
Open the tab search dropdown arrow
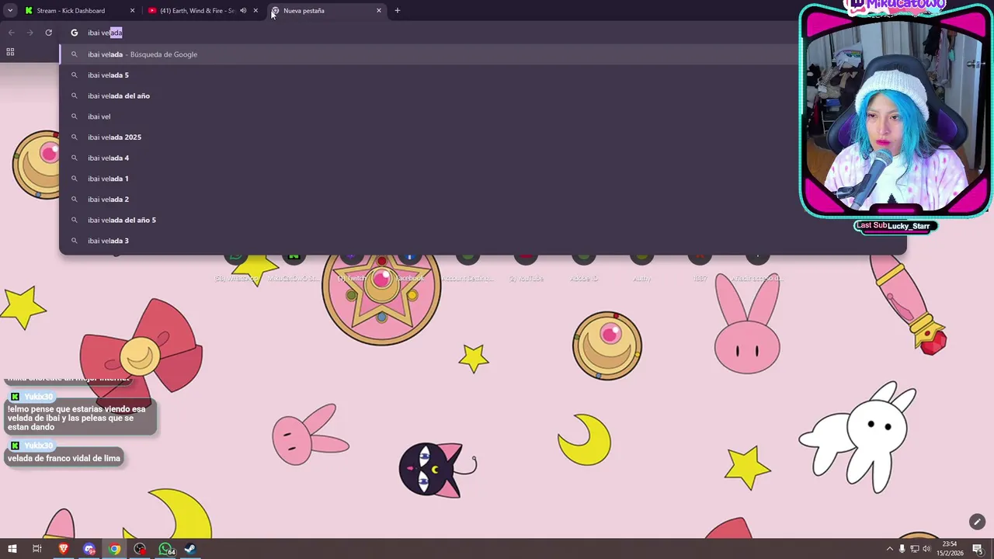point(10,11)
